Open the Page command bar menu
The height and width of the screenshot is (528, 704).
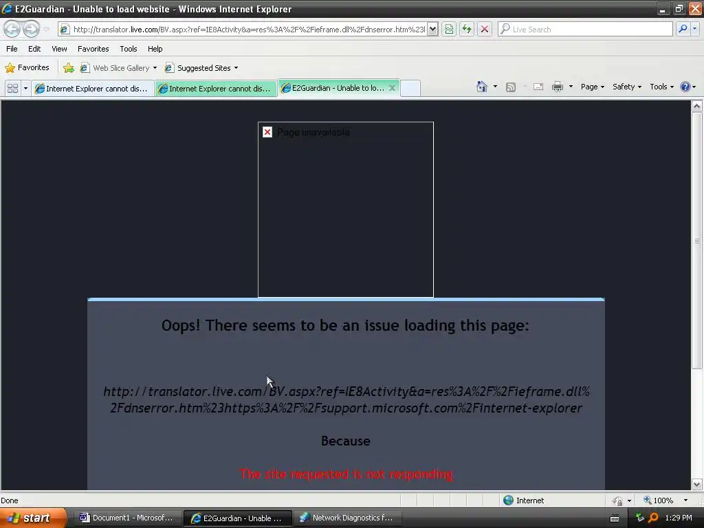592,87
